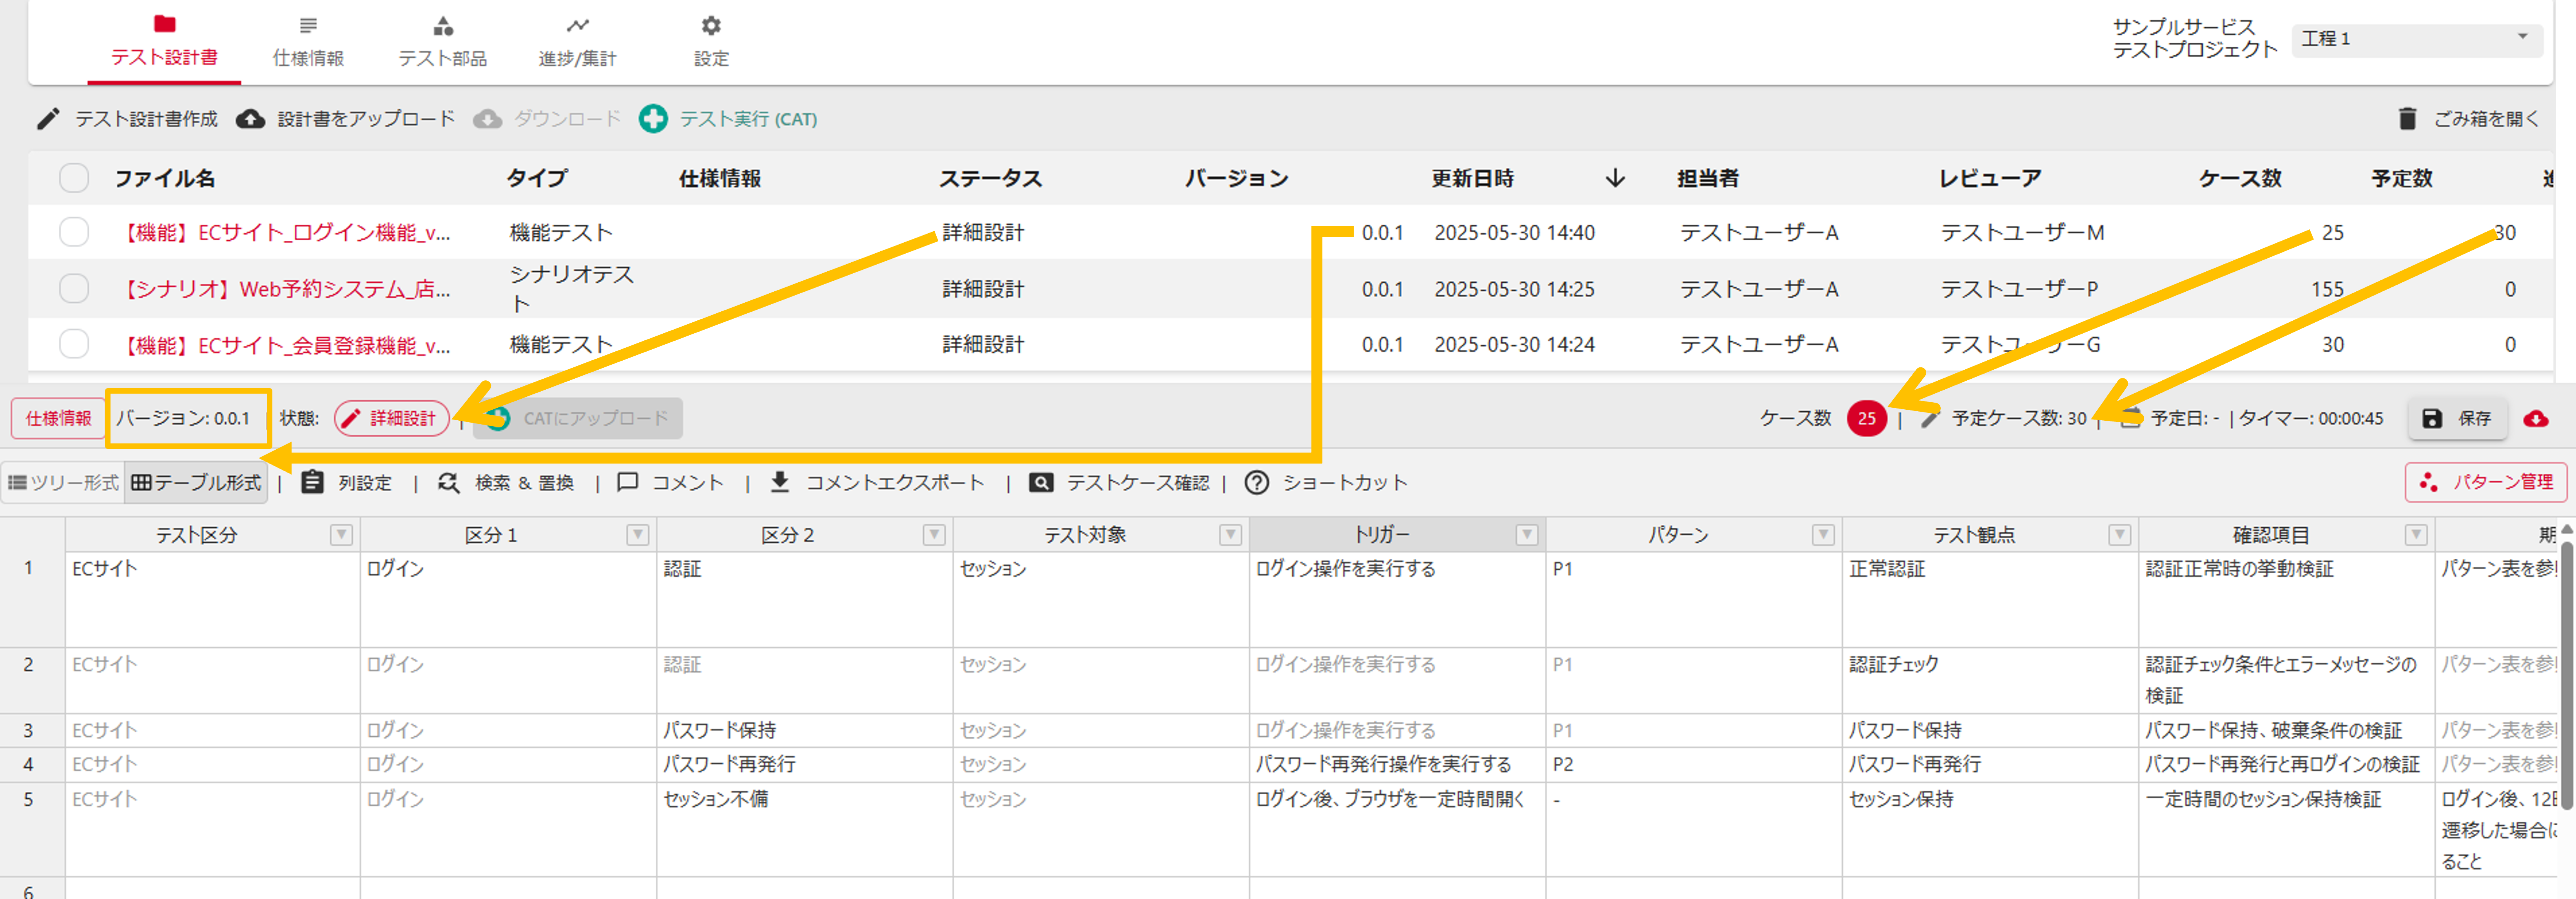Check the ECサイト_ログイン機能 row checkbox

coord(74,232)
